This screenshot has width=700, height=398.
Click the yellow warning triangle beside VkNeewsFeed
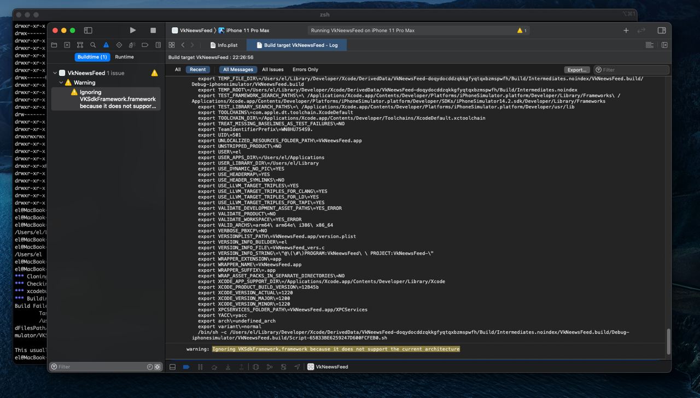tap(154, 73)
